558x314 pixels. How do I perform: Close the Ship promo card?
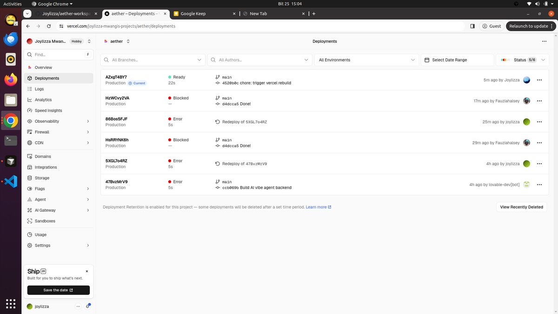pos(87,271)
